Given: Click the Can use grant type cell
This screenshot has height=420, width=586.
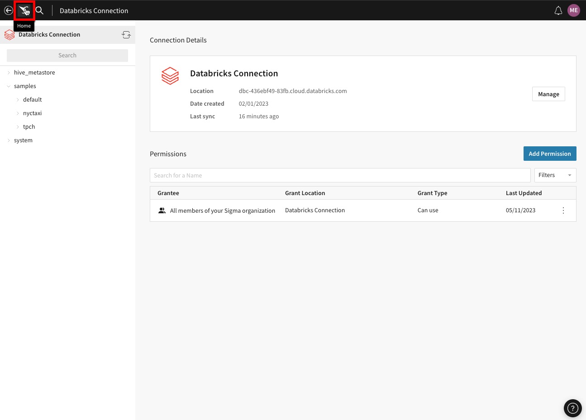Looking at the screenshot, I should [428, 210].
